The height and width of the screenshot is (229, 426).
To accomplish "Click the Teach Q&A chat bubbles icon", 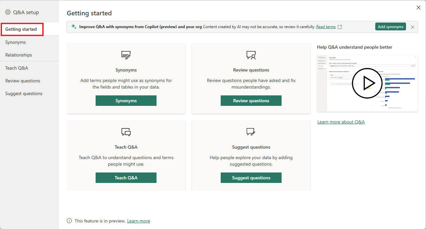I will [x=126, y=132].
